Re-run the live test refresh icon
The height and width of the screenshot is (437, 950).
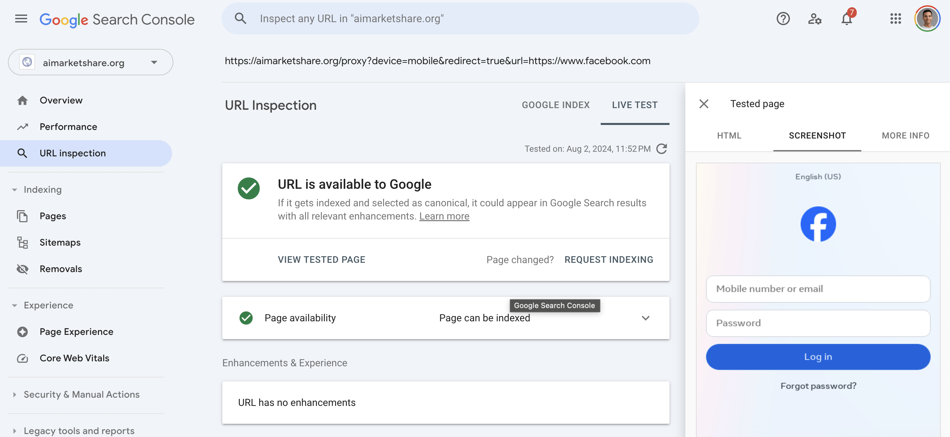[662, 149]
